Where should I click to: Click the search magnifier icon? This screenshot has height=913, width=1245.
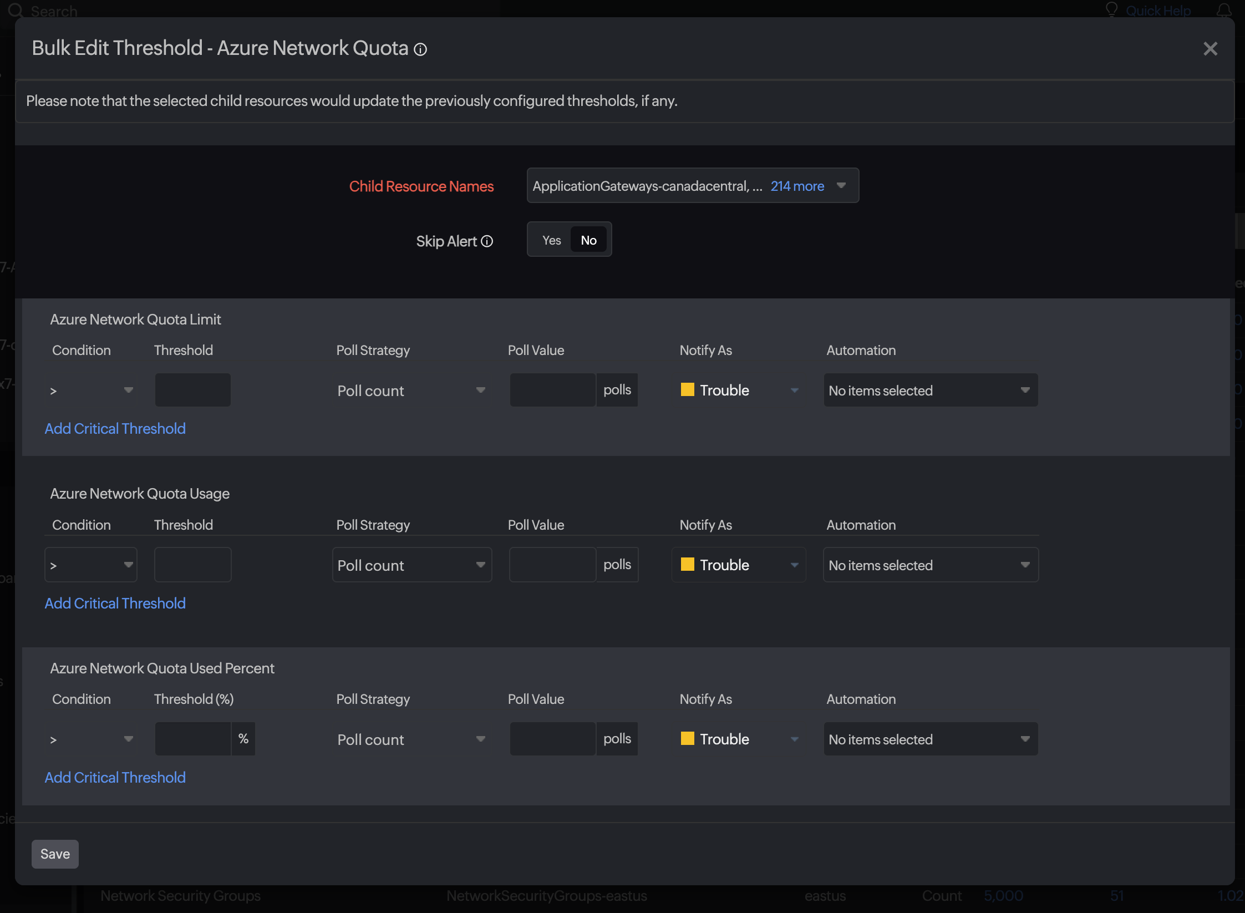point(17,11)
